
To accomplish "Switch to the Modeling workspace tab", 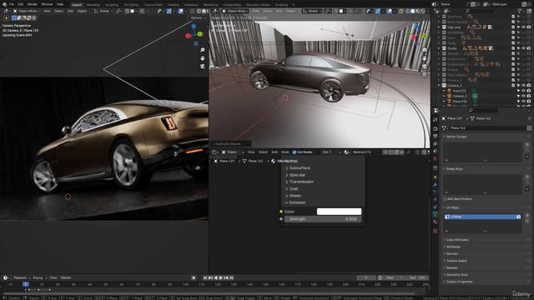I will [x=93, y=5].
